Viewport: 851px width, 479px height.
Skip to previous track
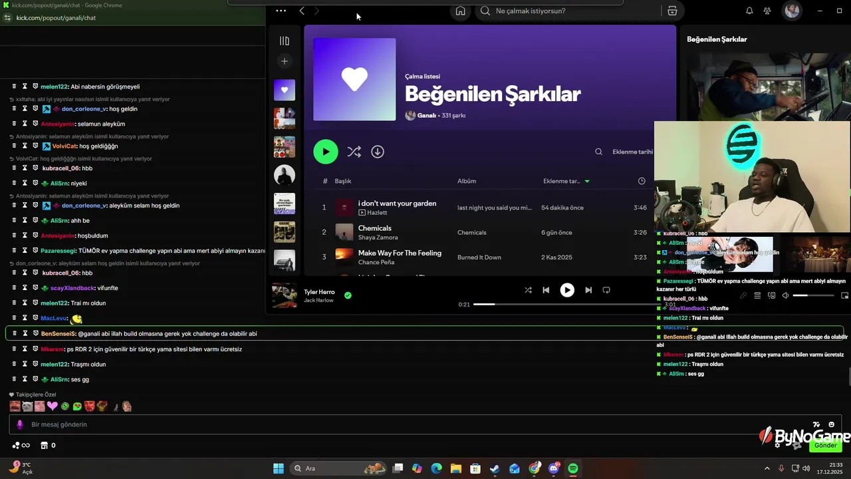click(546, 290)
